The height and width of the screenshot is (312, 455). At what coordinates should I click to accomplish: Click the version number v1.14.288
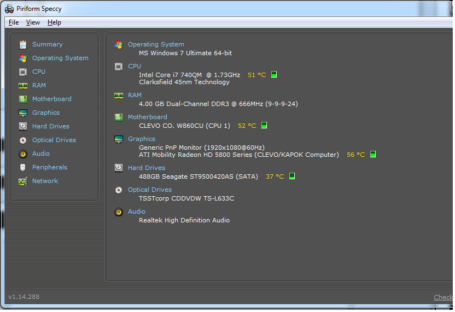24,297
